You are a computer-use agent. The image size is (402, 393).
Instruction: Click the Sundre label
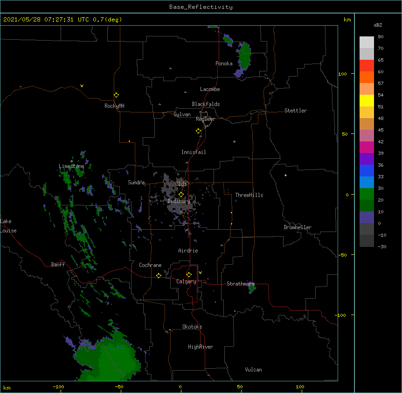pos(136,182)
